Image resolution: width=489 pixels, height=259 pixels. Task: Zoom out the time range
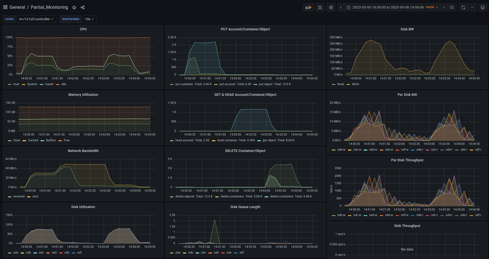pyautogui.click(x=452, y=7)
